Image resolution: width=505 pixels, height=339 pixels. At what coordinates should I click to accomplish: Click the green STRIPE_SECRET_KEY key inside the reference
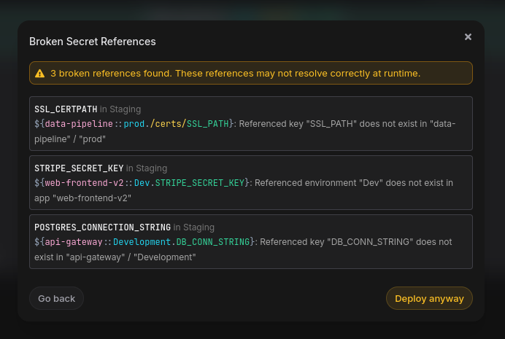pos(200,183)
